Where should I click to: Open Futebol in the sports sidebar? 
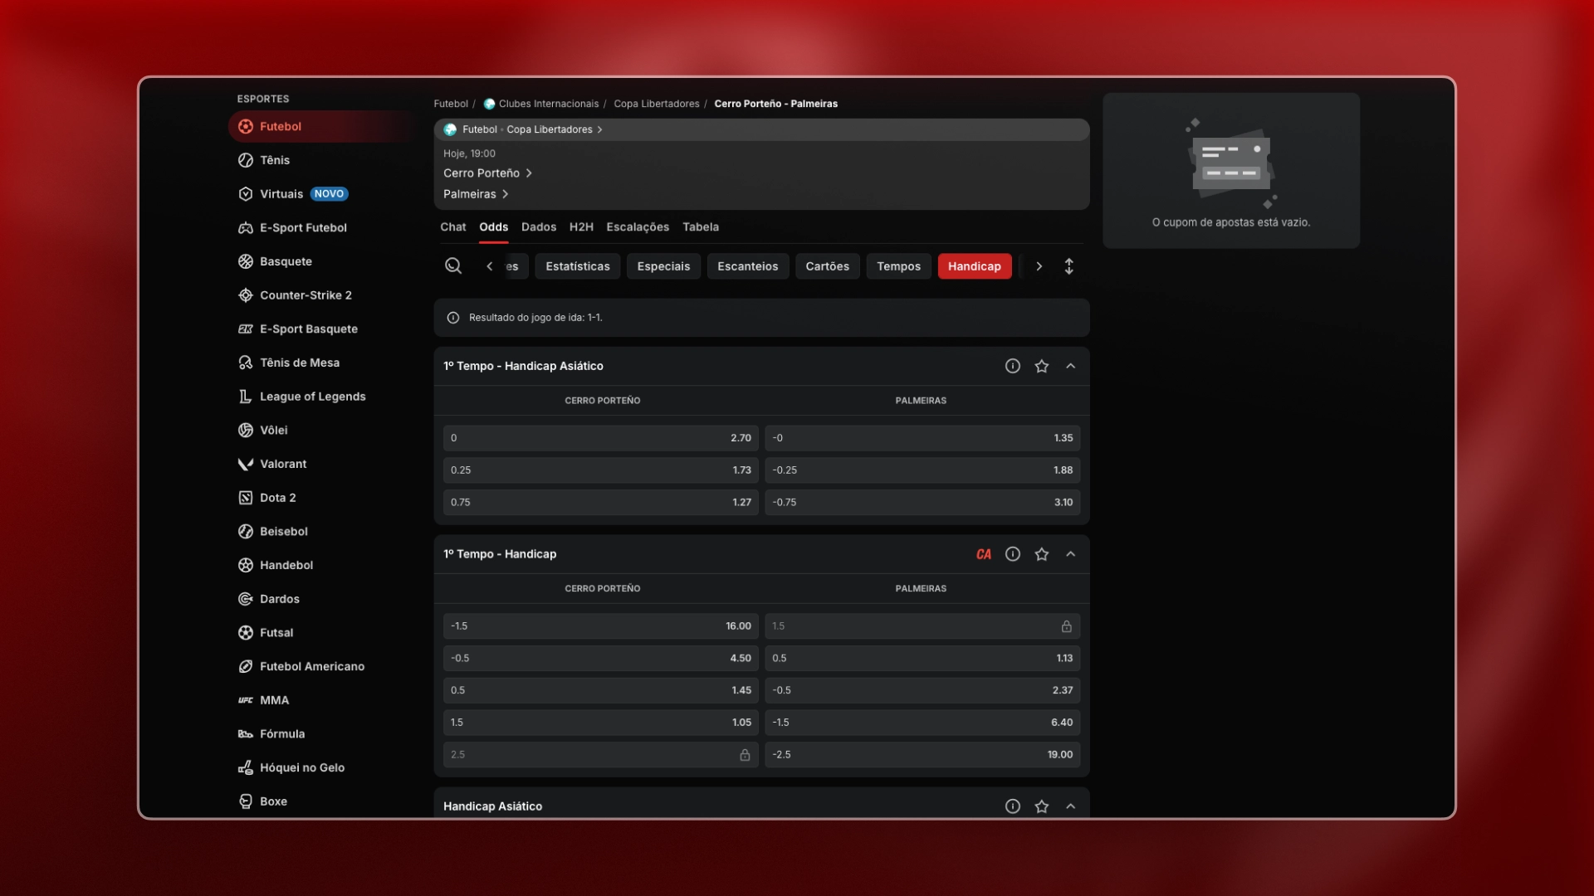click(322, 126)
